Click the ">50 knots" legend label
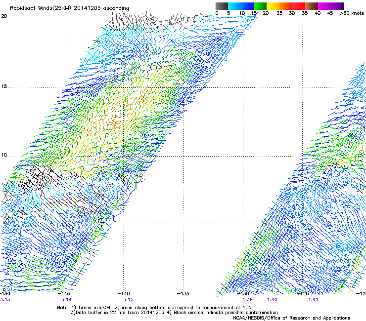Image resolution: width=366 pixels, height=321 pixels. click(x=352, y=13)
